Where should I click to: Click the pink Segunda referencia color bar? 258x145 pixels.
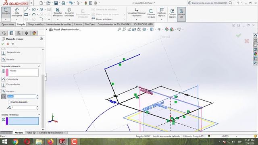pos(7,72)
